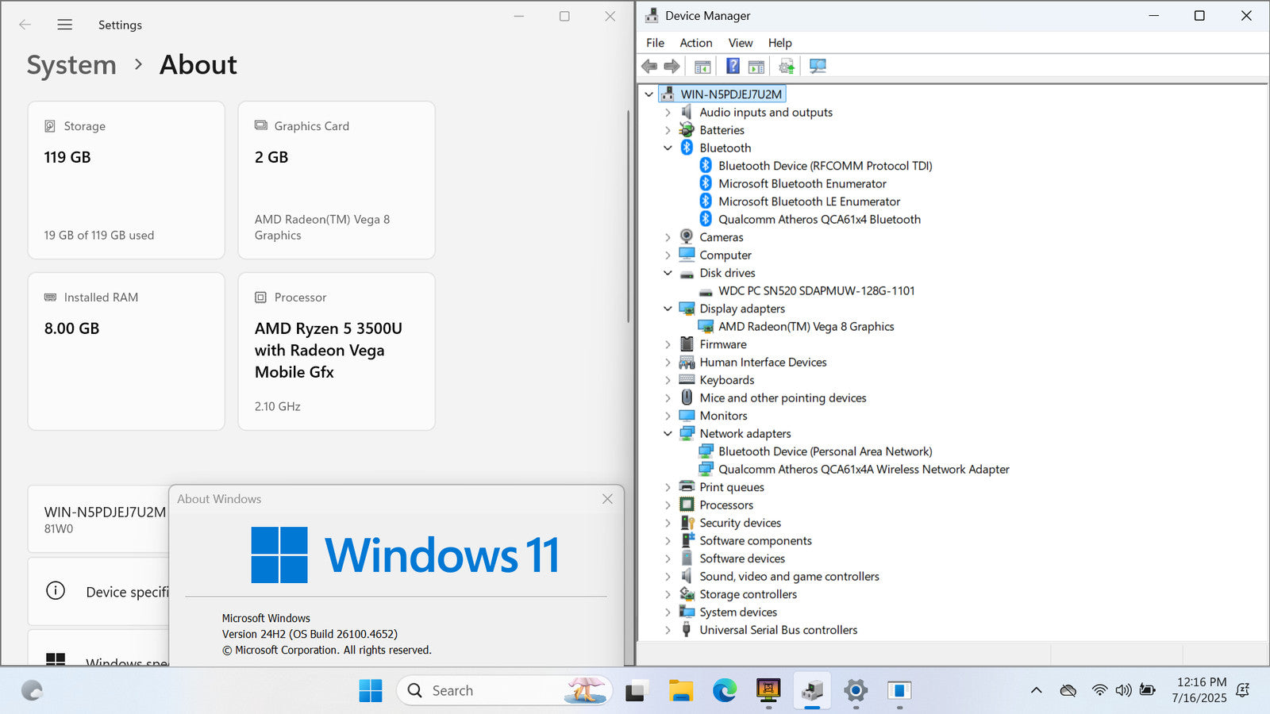Screen dimensions: 1270x714
Task: Open File Explorer from the taskbar
Action: pos(680,691)
